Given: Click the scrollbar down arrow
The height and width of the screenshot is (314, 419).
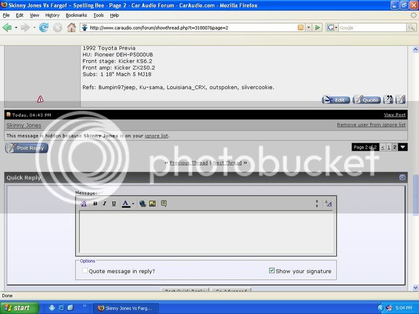Looking at the screenshot, I should coord(415,287).
